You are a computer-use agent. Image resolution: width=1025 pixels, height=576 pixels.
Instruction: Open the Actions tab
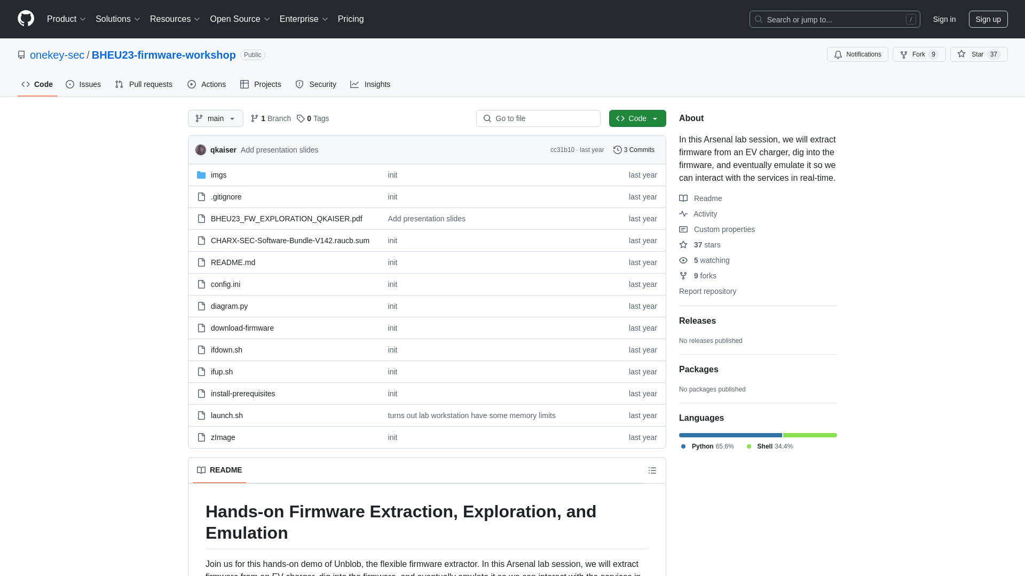[207, 84]
